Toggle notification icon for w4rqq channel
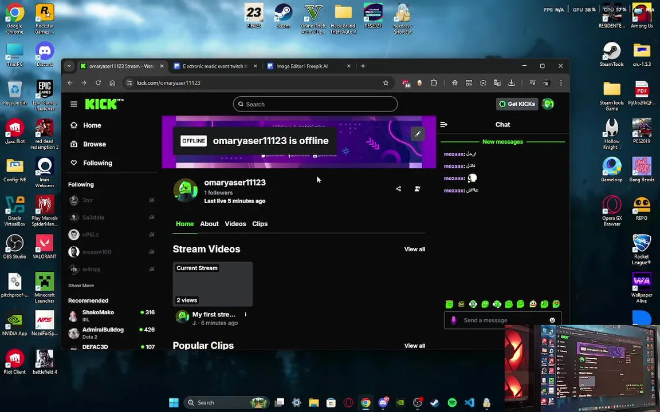The image size is (660, 412). (151, 269)
